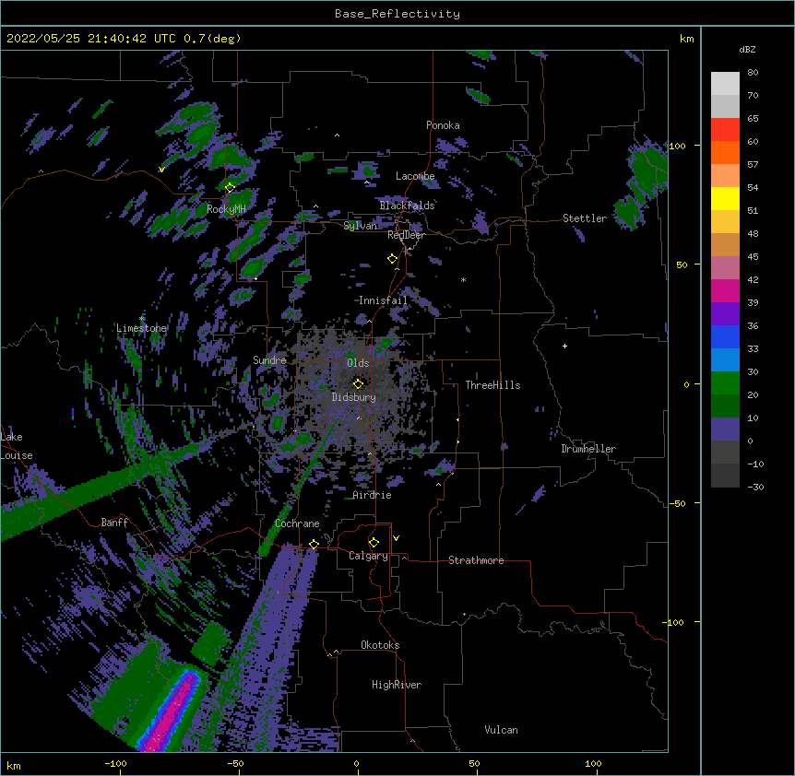
Task: Click the Banff label
Action: point(114,523)
